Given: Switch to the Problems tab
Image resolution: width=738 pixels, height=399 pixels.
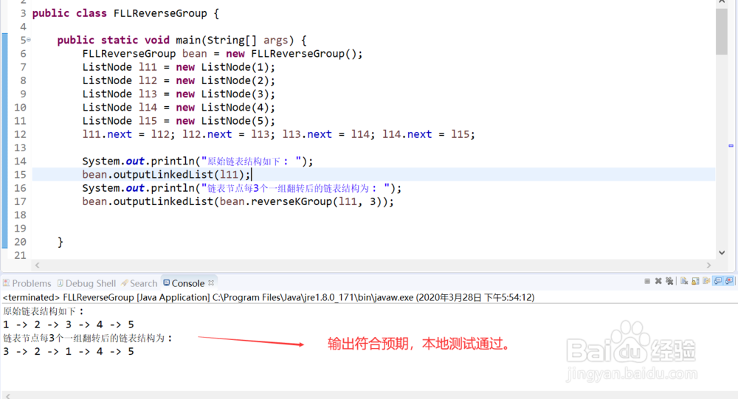Looking at the screenshot, I should point(27,283).
